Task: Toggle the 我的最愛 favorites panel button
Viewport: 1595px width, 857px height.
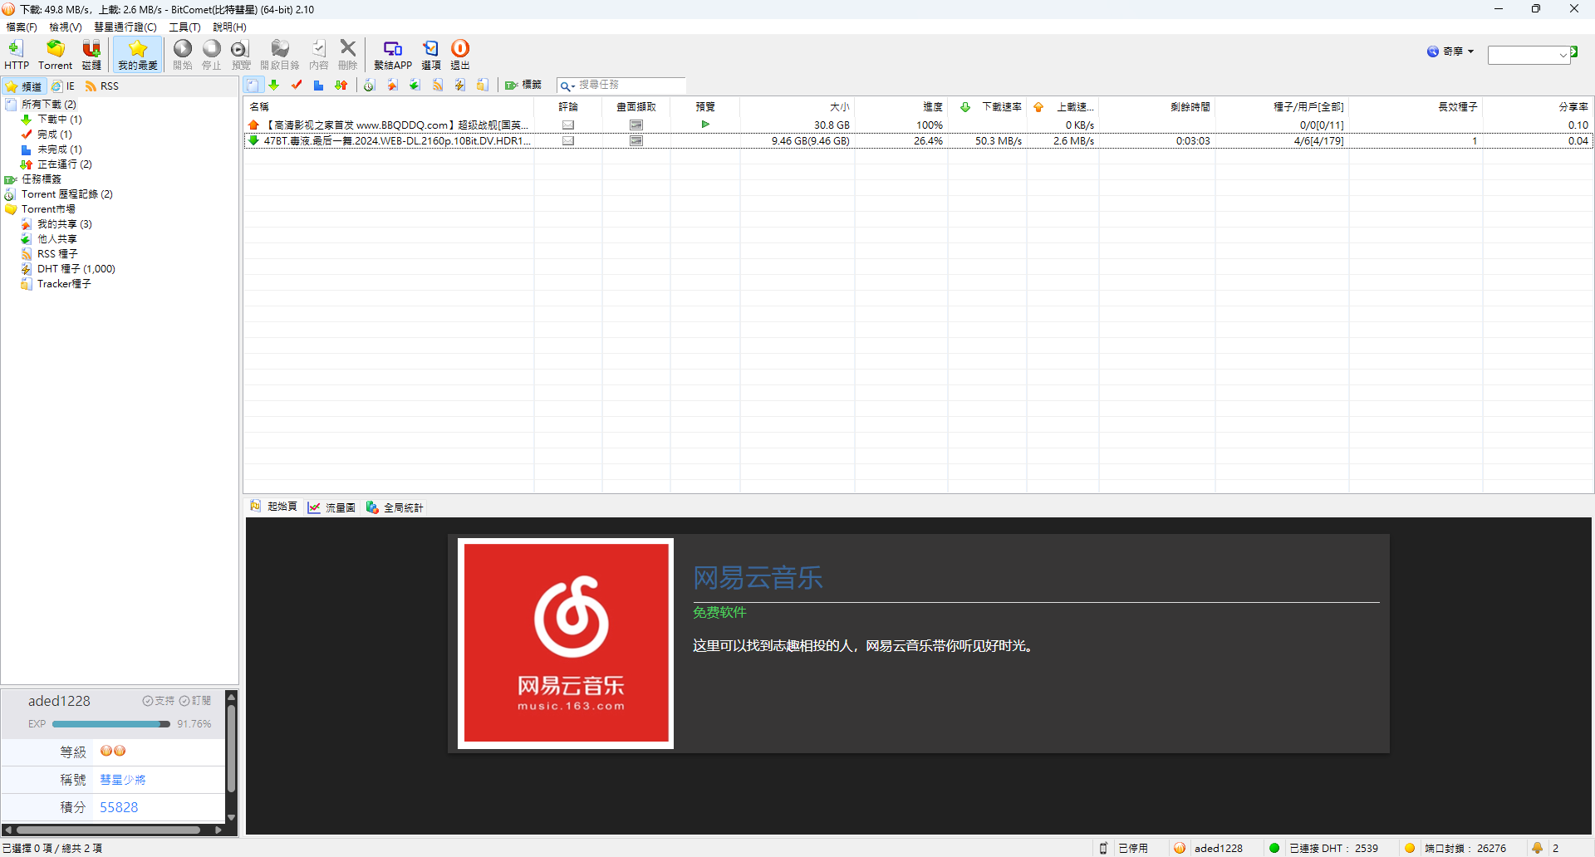Action: (137, 55)
